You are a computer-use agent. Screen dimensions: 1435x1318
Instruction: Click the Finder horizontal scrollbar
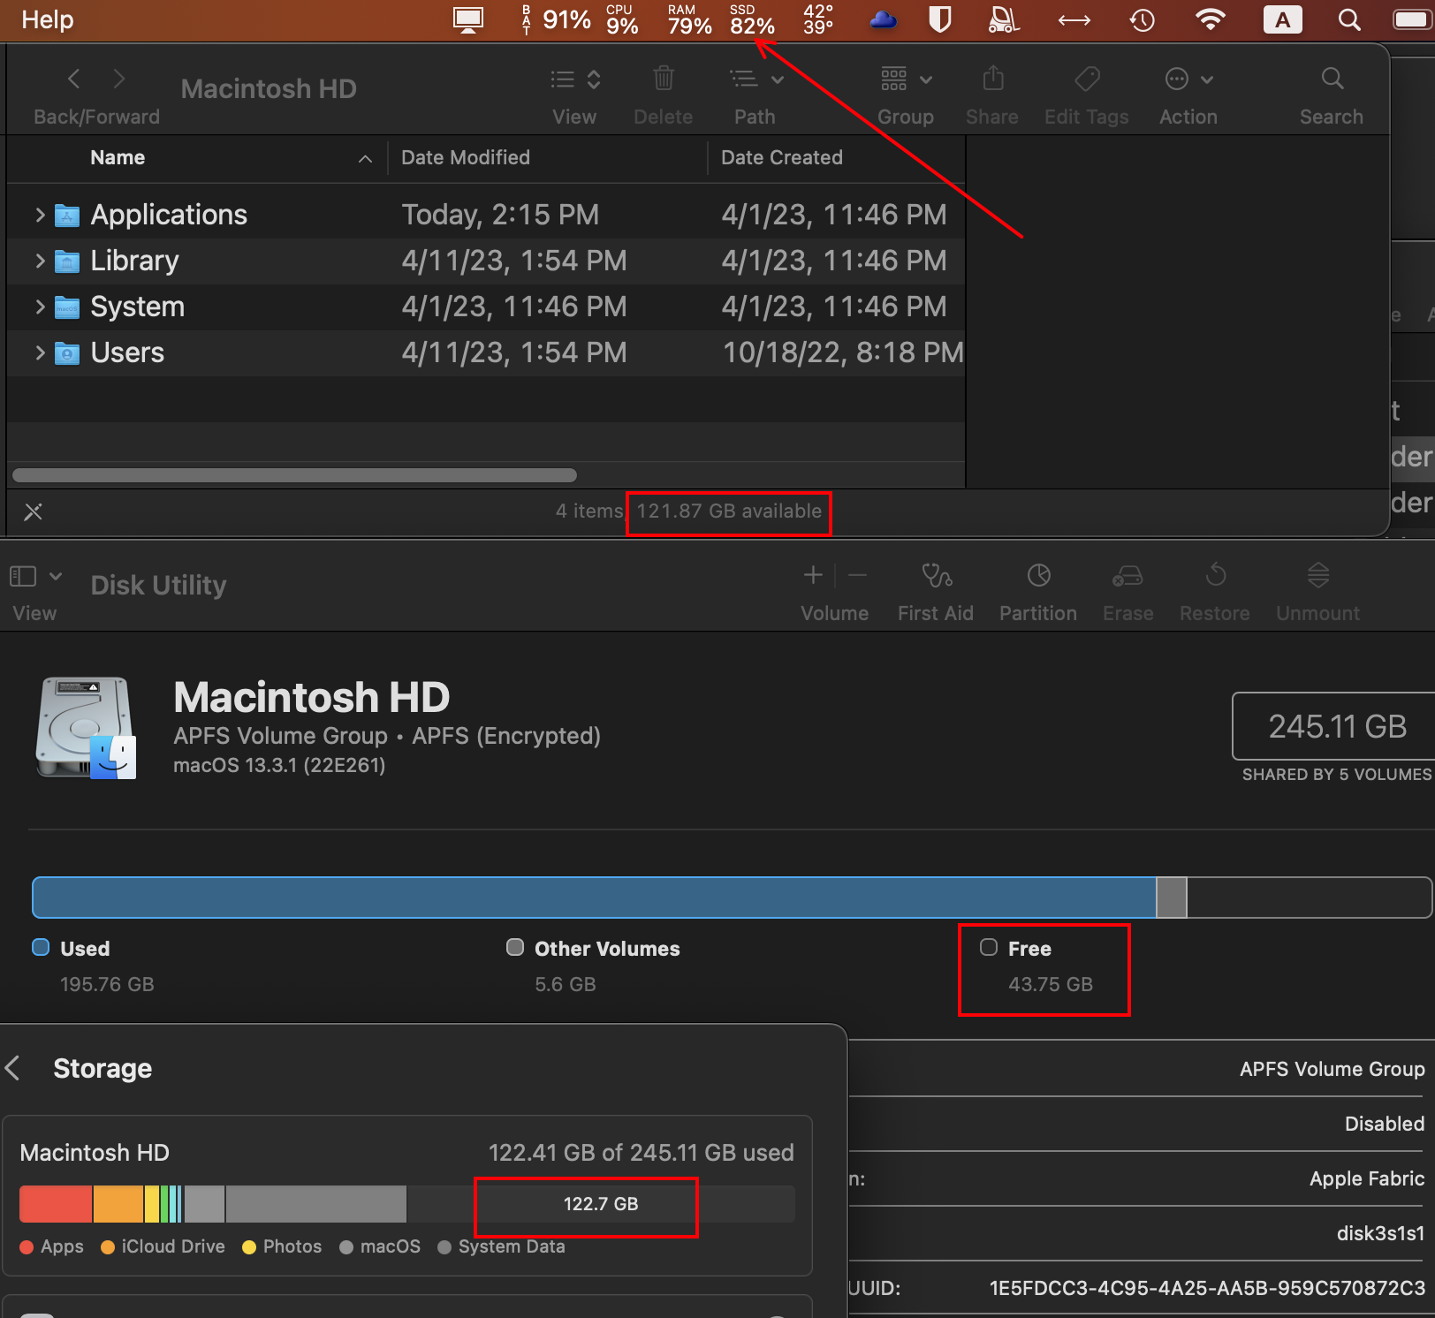pyautogui.click(x=294, y=475)
